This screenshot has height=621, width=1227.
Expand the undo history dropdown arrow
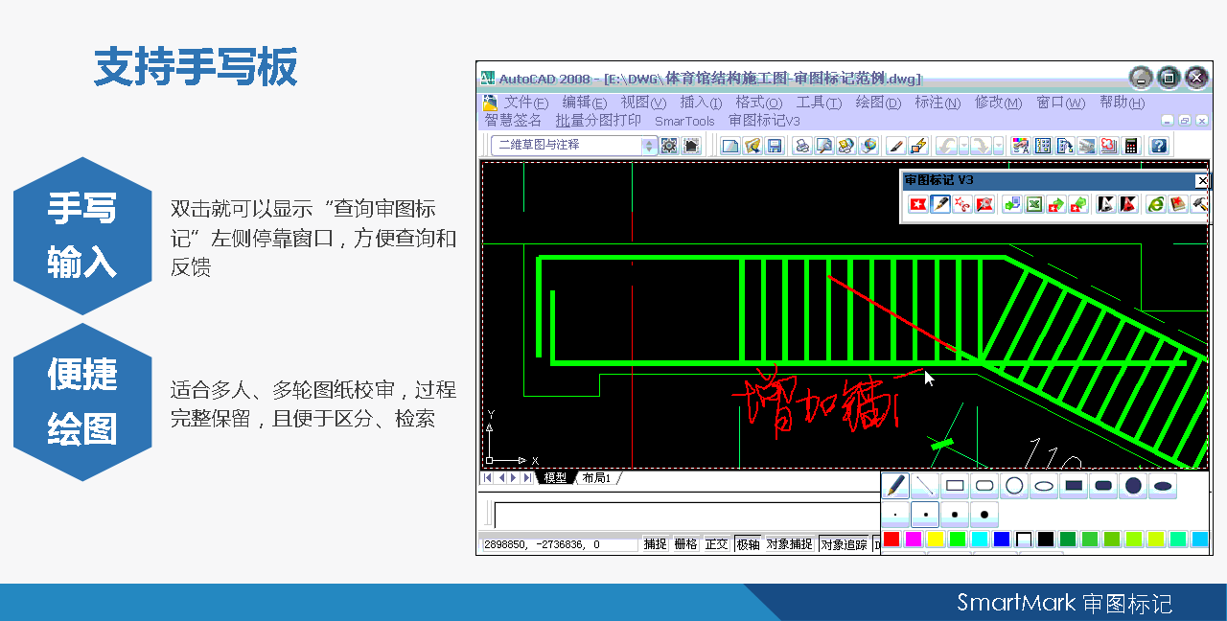(964, 146)
